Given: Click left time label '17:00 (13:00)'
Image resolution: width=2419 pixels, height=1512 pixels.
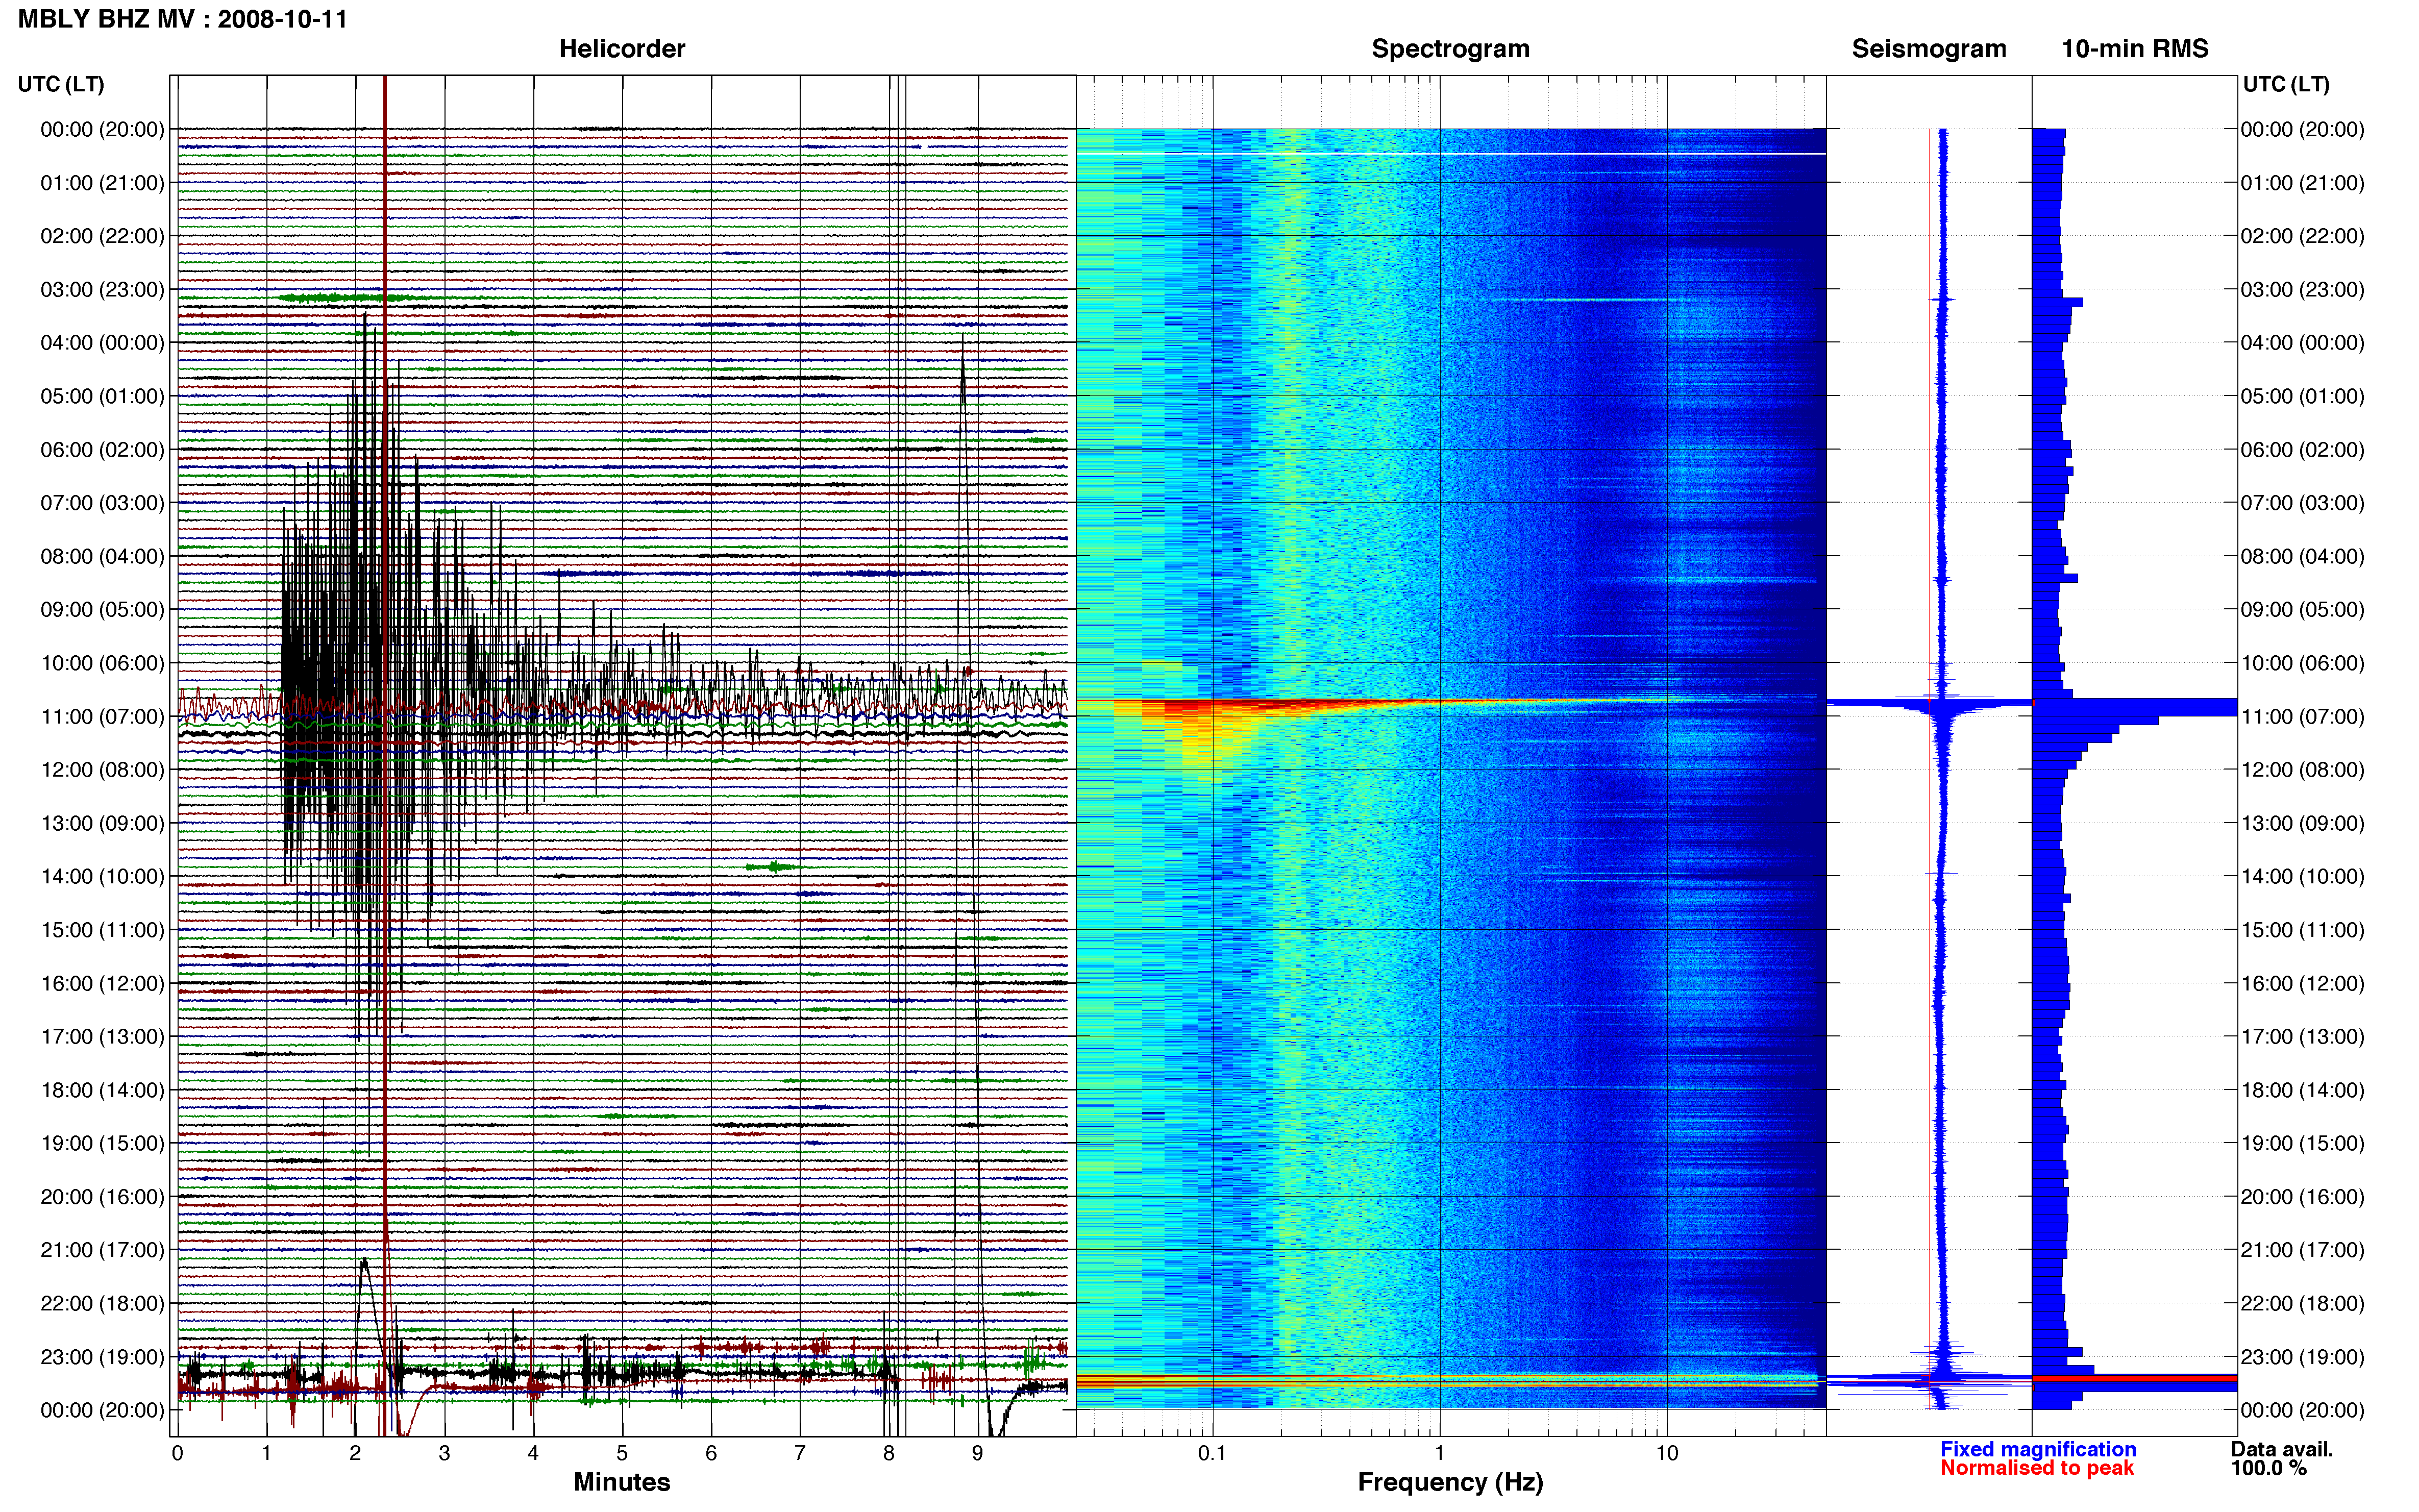Looking at the screenshot, I should pos(102,1037).
